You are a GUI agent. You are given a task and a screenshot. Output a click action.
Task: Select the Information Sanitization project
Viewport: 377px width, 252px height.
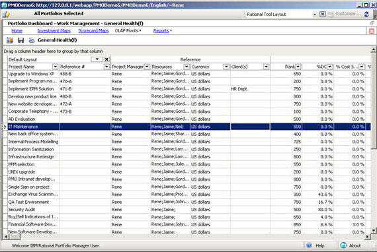pos(31,149)
